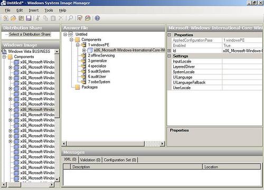Click the Description column header in Messages
The height and width of the screenshot is (190, 264).
click(x=136, y=167)
